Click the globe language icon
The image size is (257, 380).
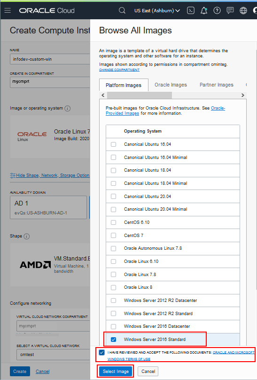click(243, 10)
